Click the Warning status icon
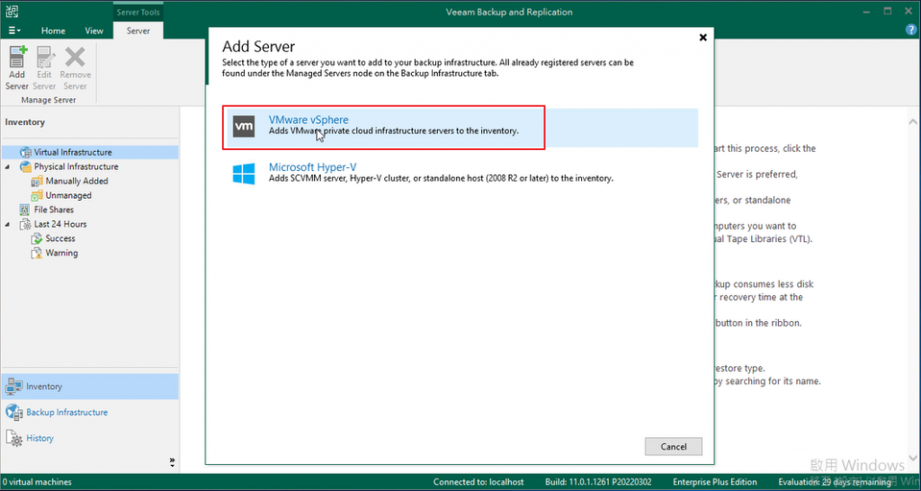 click(37, 253)
